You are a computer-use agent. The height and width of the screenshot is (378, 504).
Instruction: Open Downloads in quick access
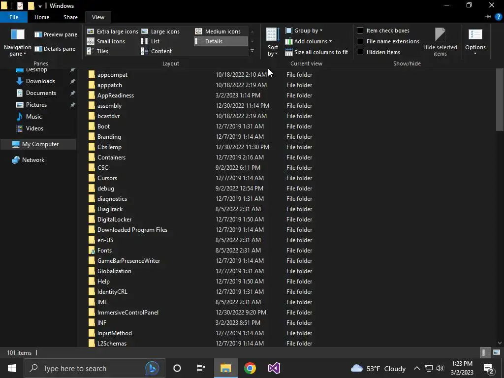tap(40, 81)
